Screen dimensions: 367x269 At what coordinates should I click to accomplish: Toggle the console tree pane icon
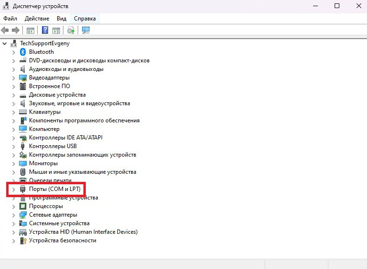[x=31, y=30]
